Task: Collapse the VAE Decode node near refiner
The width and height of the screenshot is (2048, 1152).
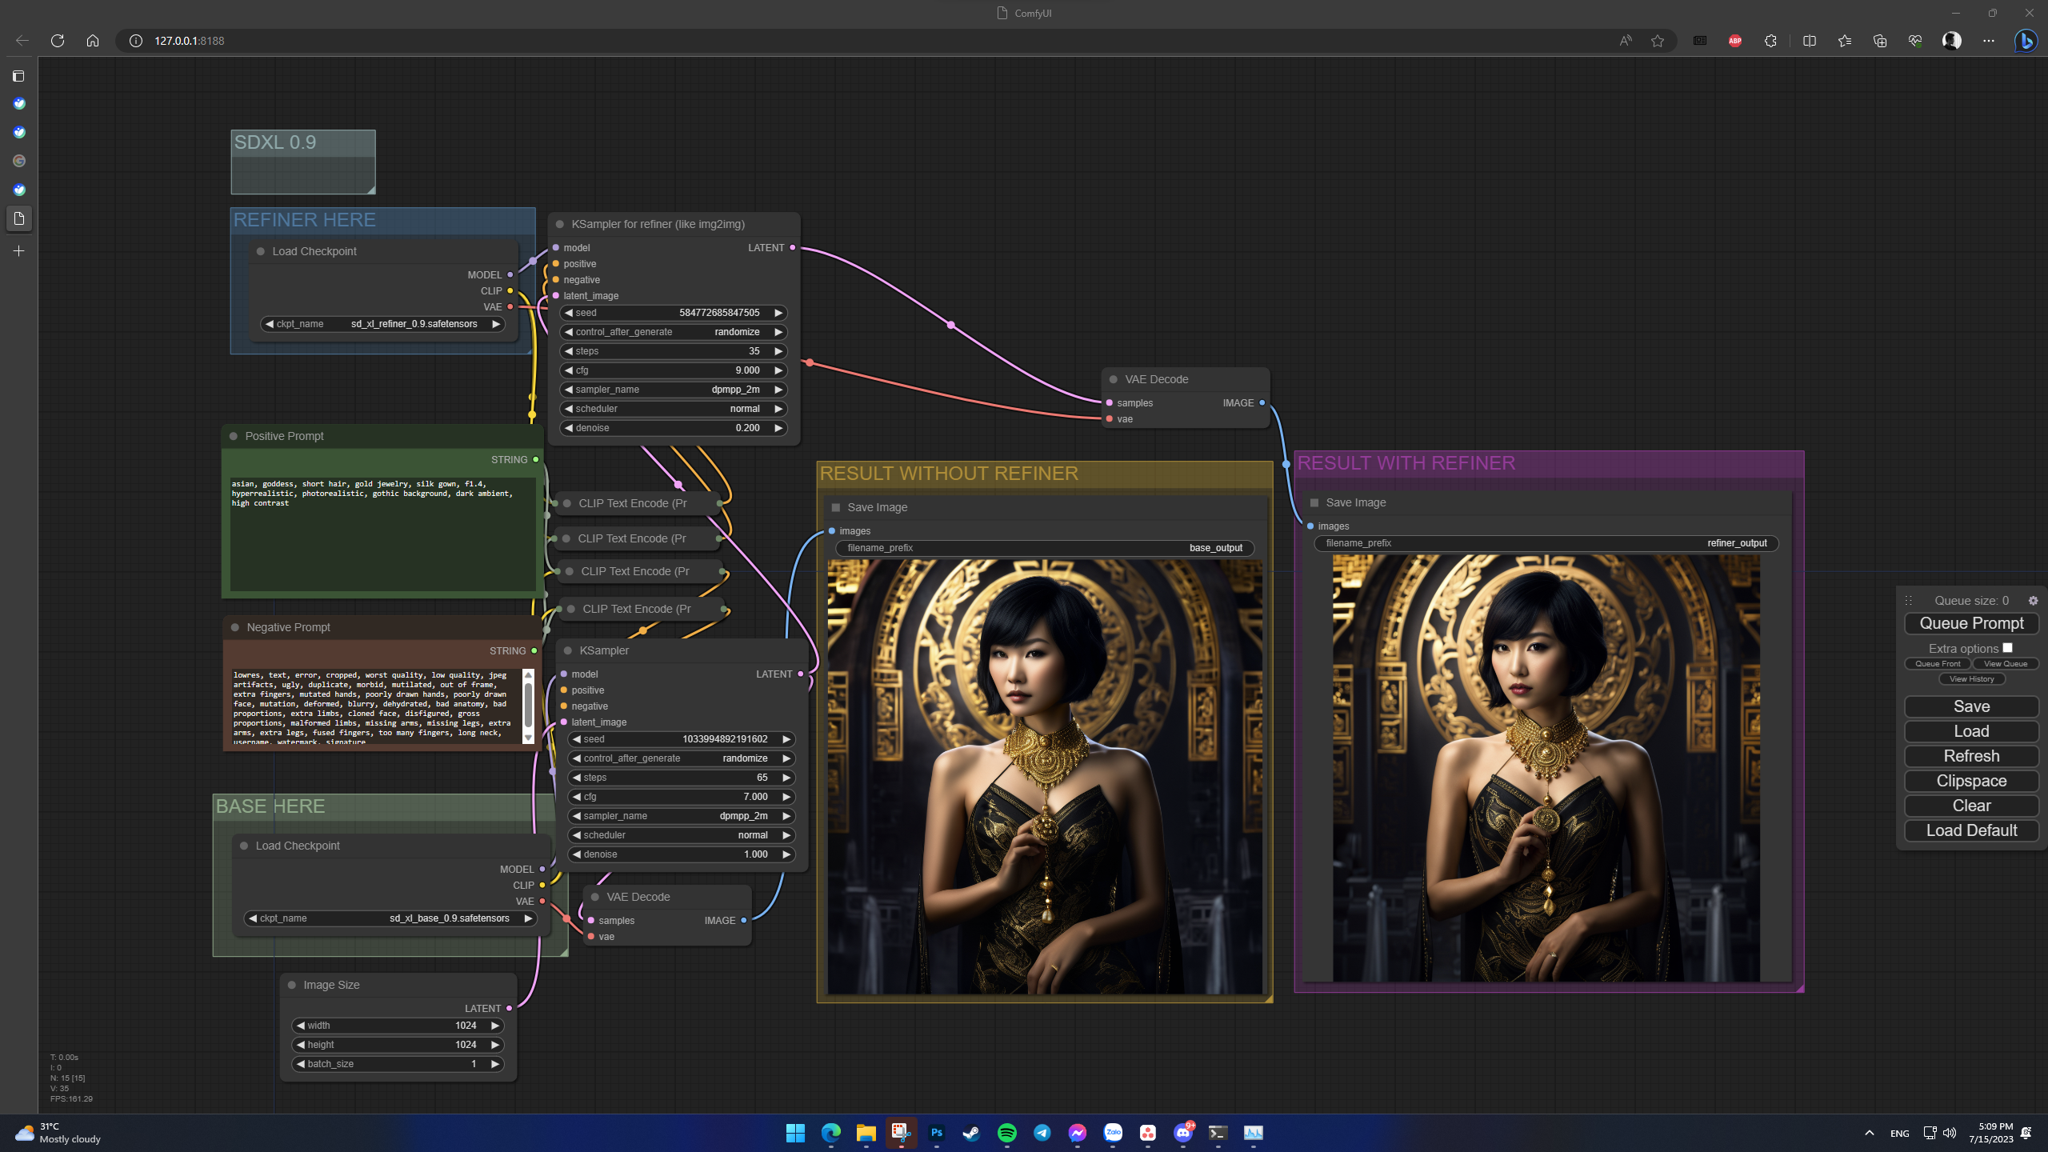Action: tap(1114, 380)
